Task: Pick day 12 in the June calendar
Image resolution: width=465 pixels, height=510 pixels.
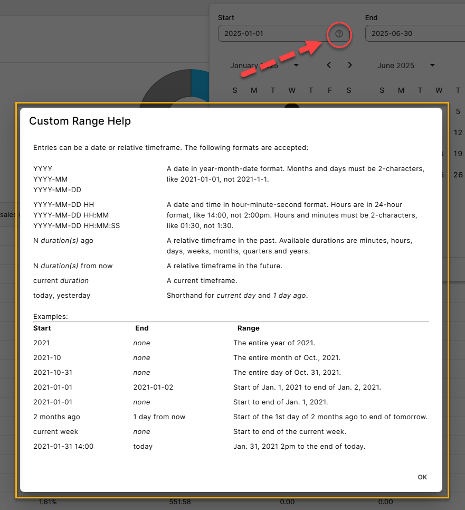Action: (458, 133)
